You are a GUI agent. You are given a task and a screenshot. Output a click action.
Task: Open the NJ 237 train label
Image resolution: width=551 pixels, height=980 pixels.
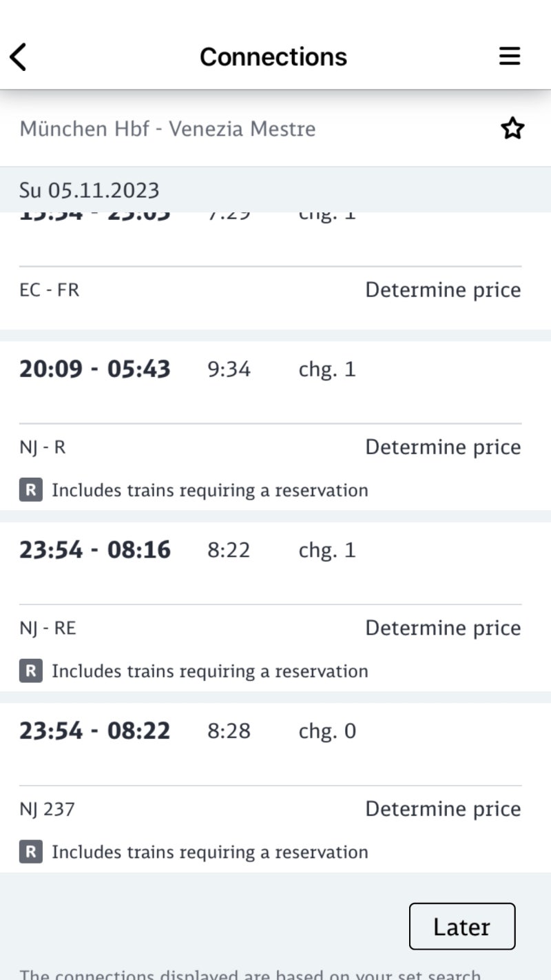47,809
